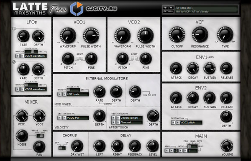Open the Aftertouch Vibrato (pitch) destination field
Screen dimensions: 251x161
pyautogui.click(x=131, y=118)
